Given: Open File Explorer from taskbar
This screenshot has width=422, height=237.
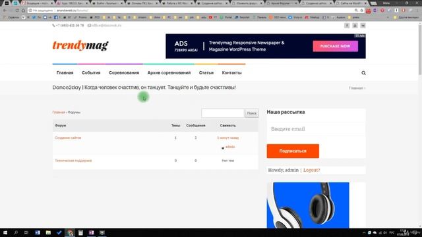Looking at the screenshot, I should point(48,232).
